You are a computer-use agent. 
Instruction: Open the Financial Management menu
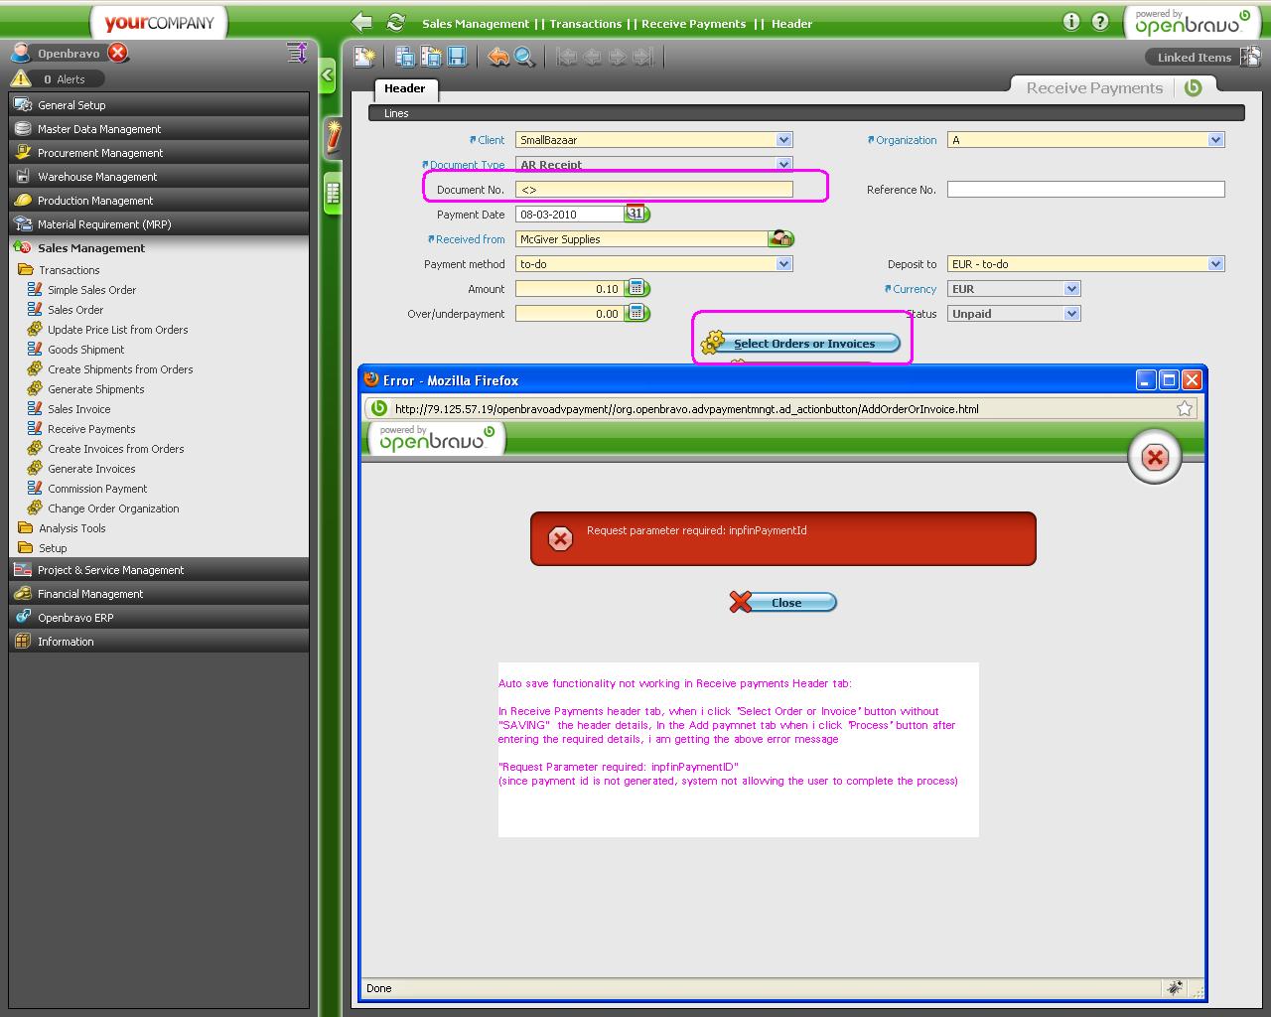coord(90,594)
